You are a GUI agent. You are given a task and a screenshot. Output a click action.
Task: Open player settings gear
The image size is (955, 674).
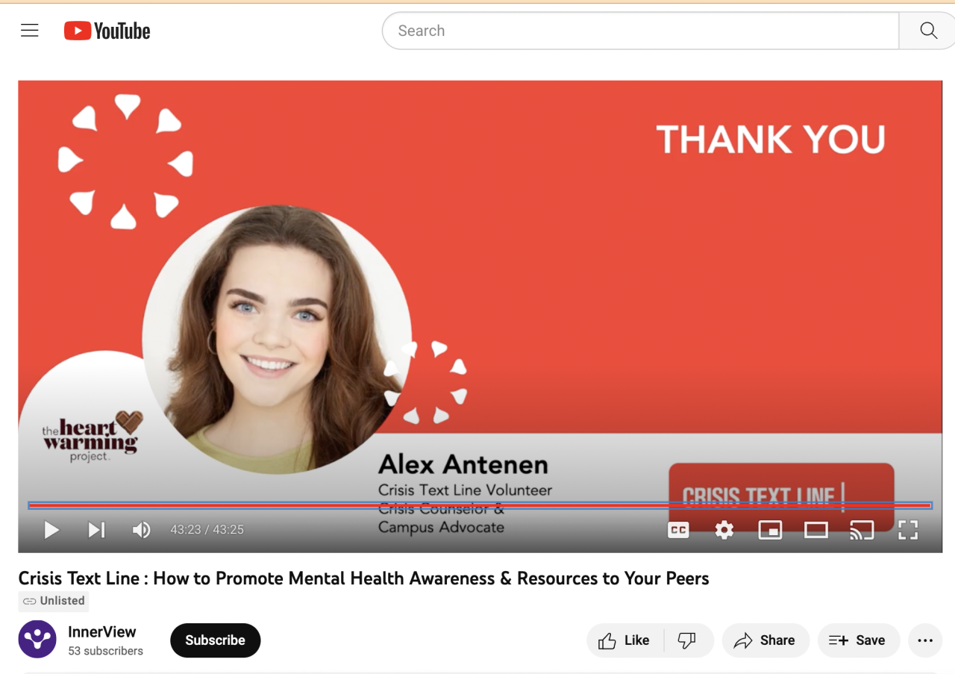click(724, 530)
